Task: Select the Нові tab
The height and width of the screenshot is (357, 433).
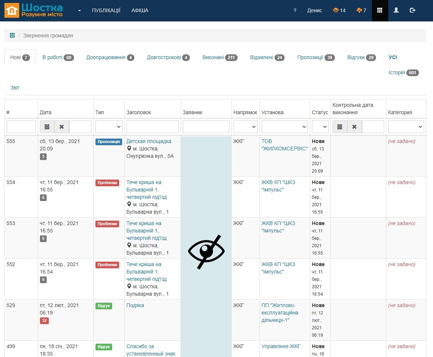Action: 20,57
